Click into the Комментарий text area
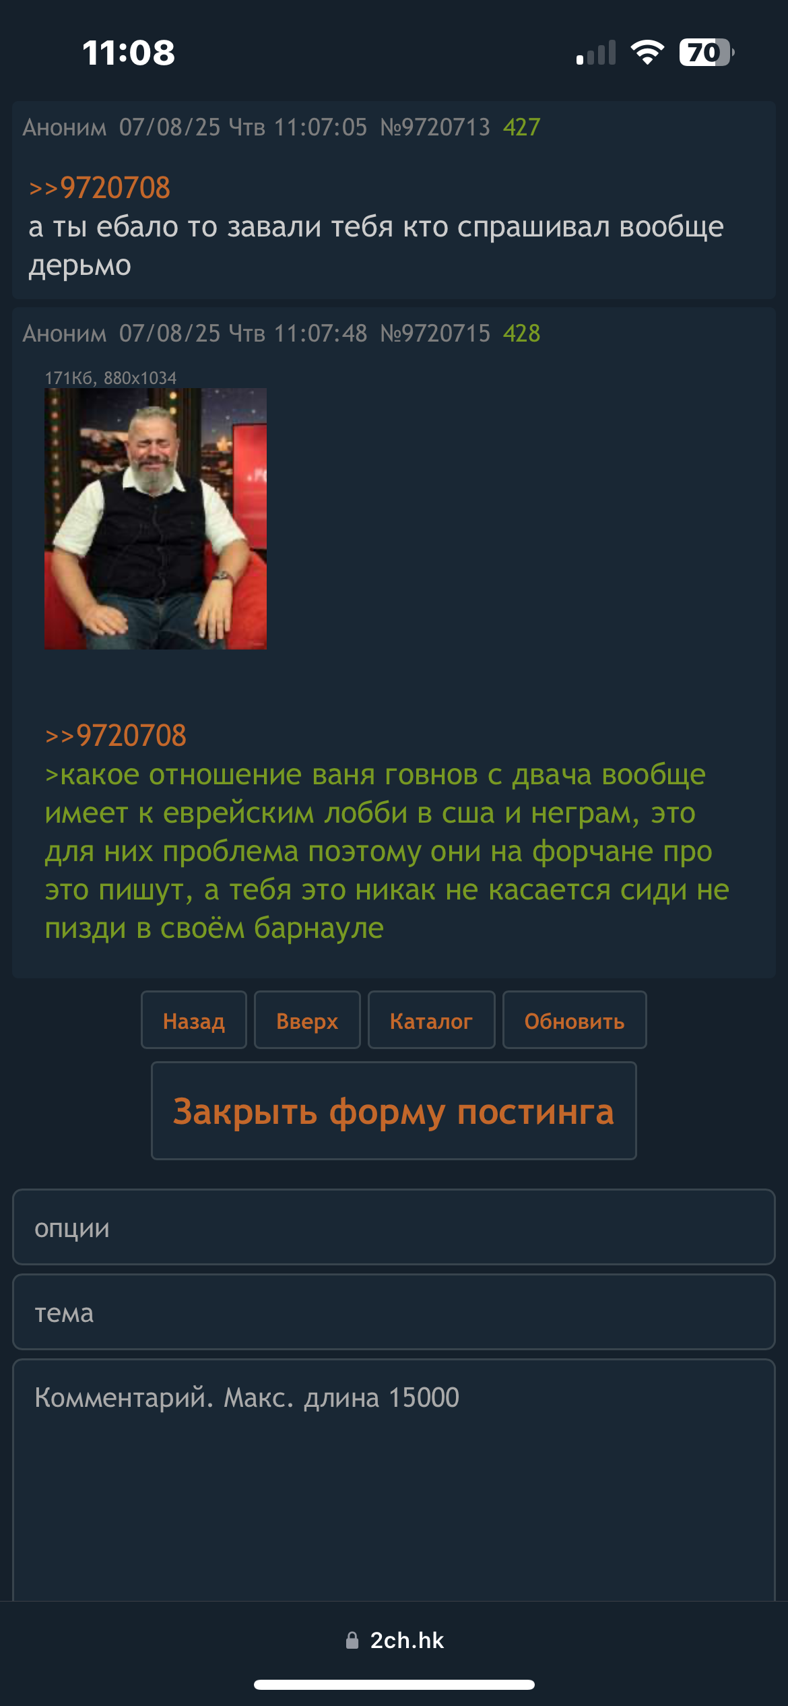 point(394,1480)
